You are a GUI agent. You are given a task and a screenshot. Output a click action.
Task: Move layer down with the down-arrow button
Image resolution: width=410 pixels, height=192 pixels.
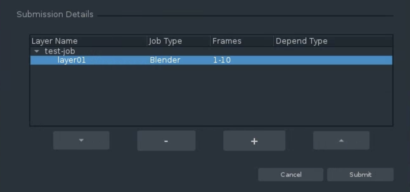pyautogui.click(x=81, y=140)
